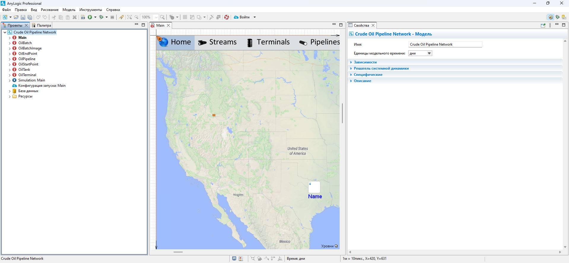Click the Run model green play icon

[x=90, y=17]
